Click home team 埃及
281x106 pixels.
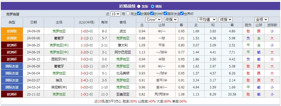(x=59, y=80)
